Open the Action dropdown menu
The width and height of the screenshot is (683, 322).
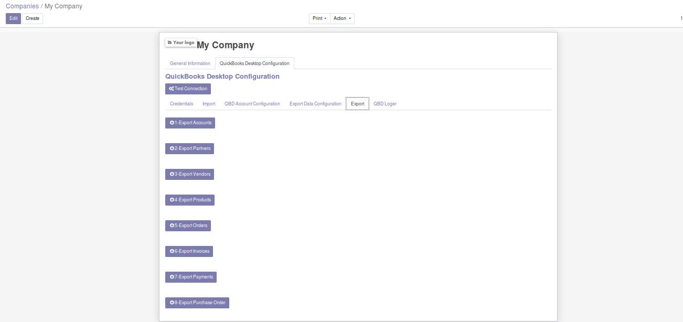pos(342,18)
